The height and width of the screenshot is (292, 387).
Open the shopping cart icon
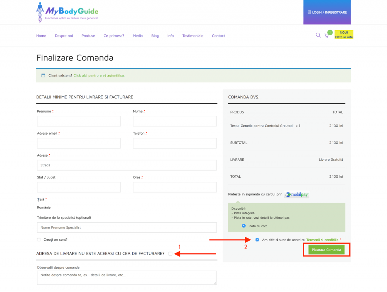click(x=327, y=36)
